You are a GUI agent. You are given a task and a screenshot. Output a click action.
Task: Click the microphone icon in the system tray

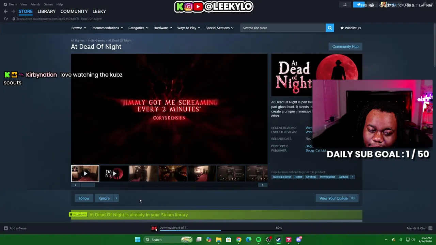coord(401,240)
